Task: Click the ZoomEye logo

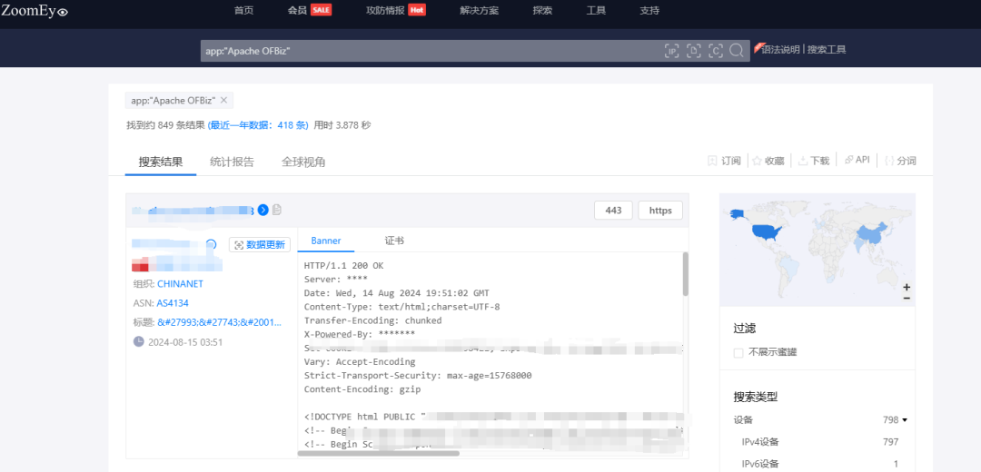Action: pyautogui.click(x=35, y=11)
